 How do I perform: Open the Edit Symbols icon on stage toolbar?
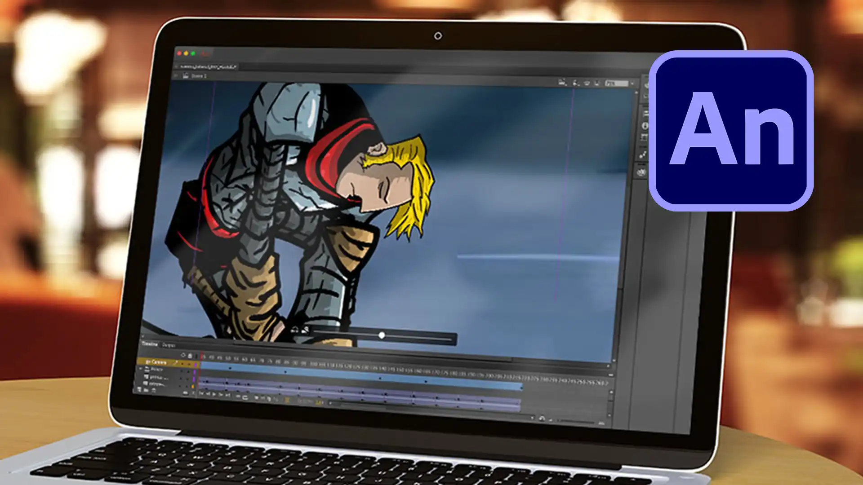(575, 83)
